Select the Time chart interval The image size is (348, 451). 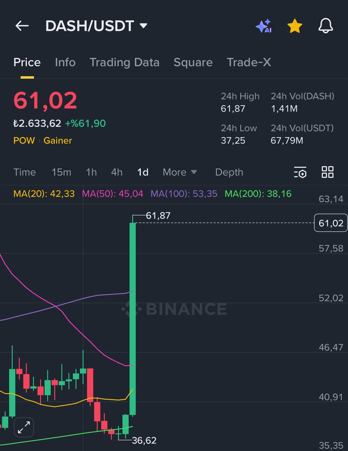pos(25,172)
